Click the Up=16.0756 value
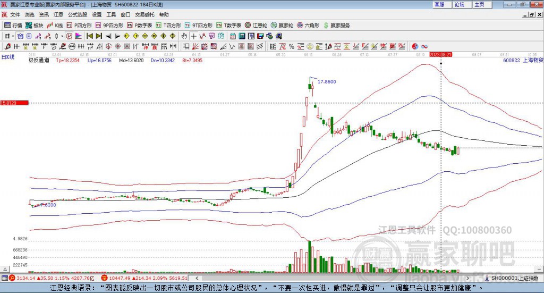The image size is (544, 293). click(x=99, y=61)
